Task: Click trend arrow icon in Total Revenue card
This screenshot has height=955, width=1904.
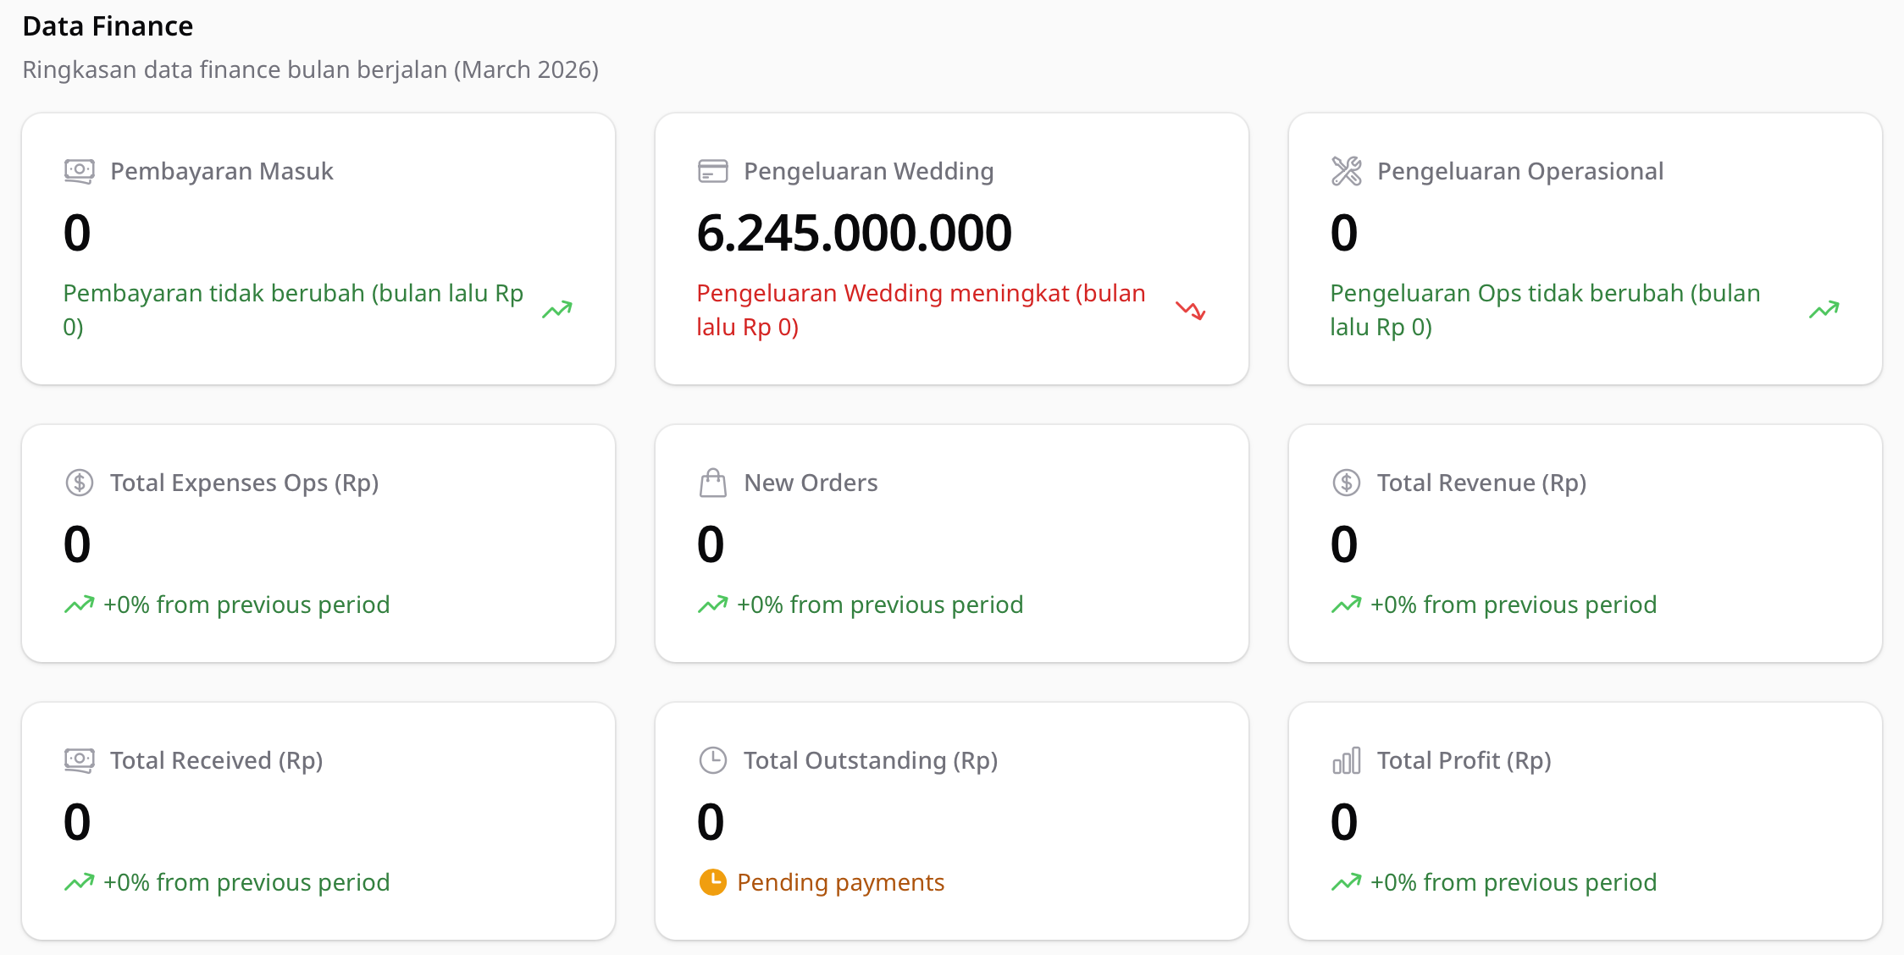Action: (1346, 604)
